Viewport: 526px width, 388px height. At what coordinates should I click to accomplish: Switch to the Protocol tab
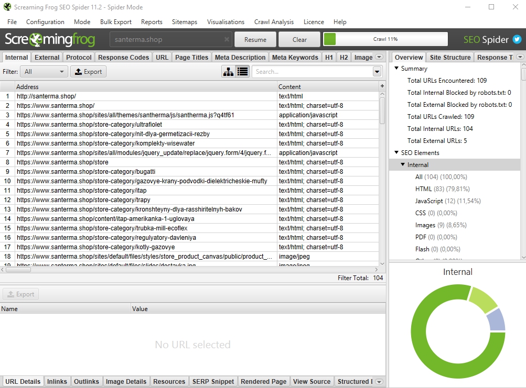[79, 57]
